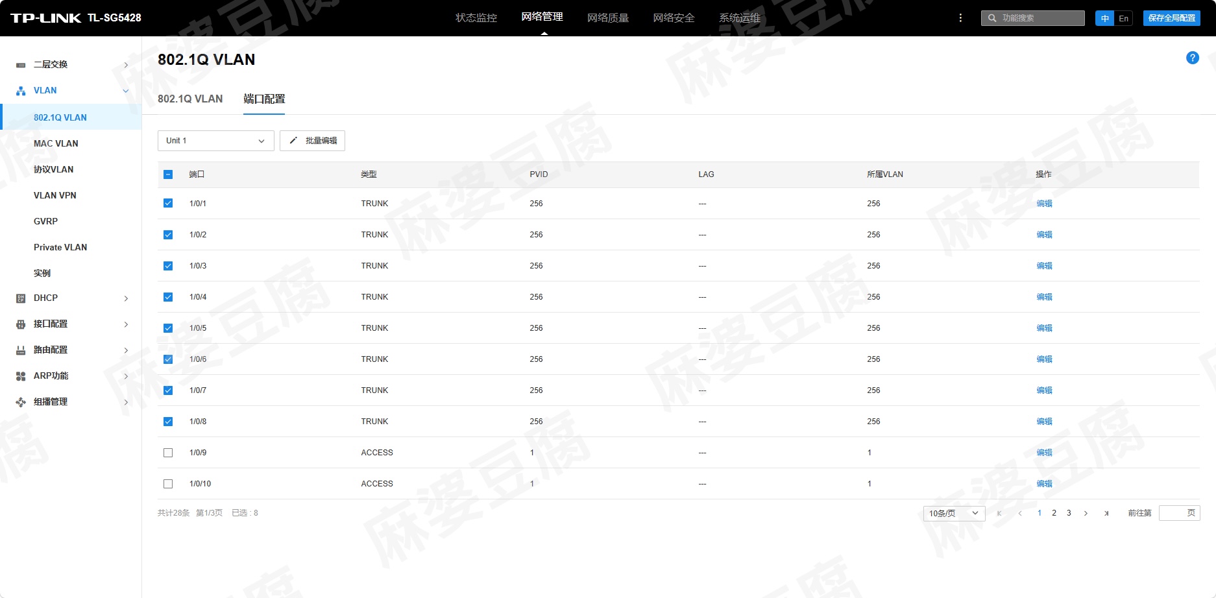The width and height of the screenshot is (1216, 598).
Task: Uncheck port 1/0/2 checkbox
Action: 168,235
